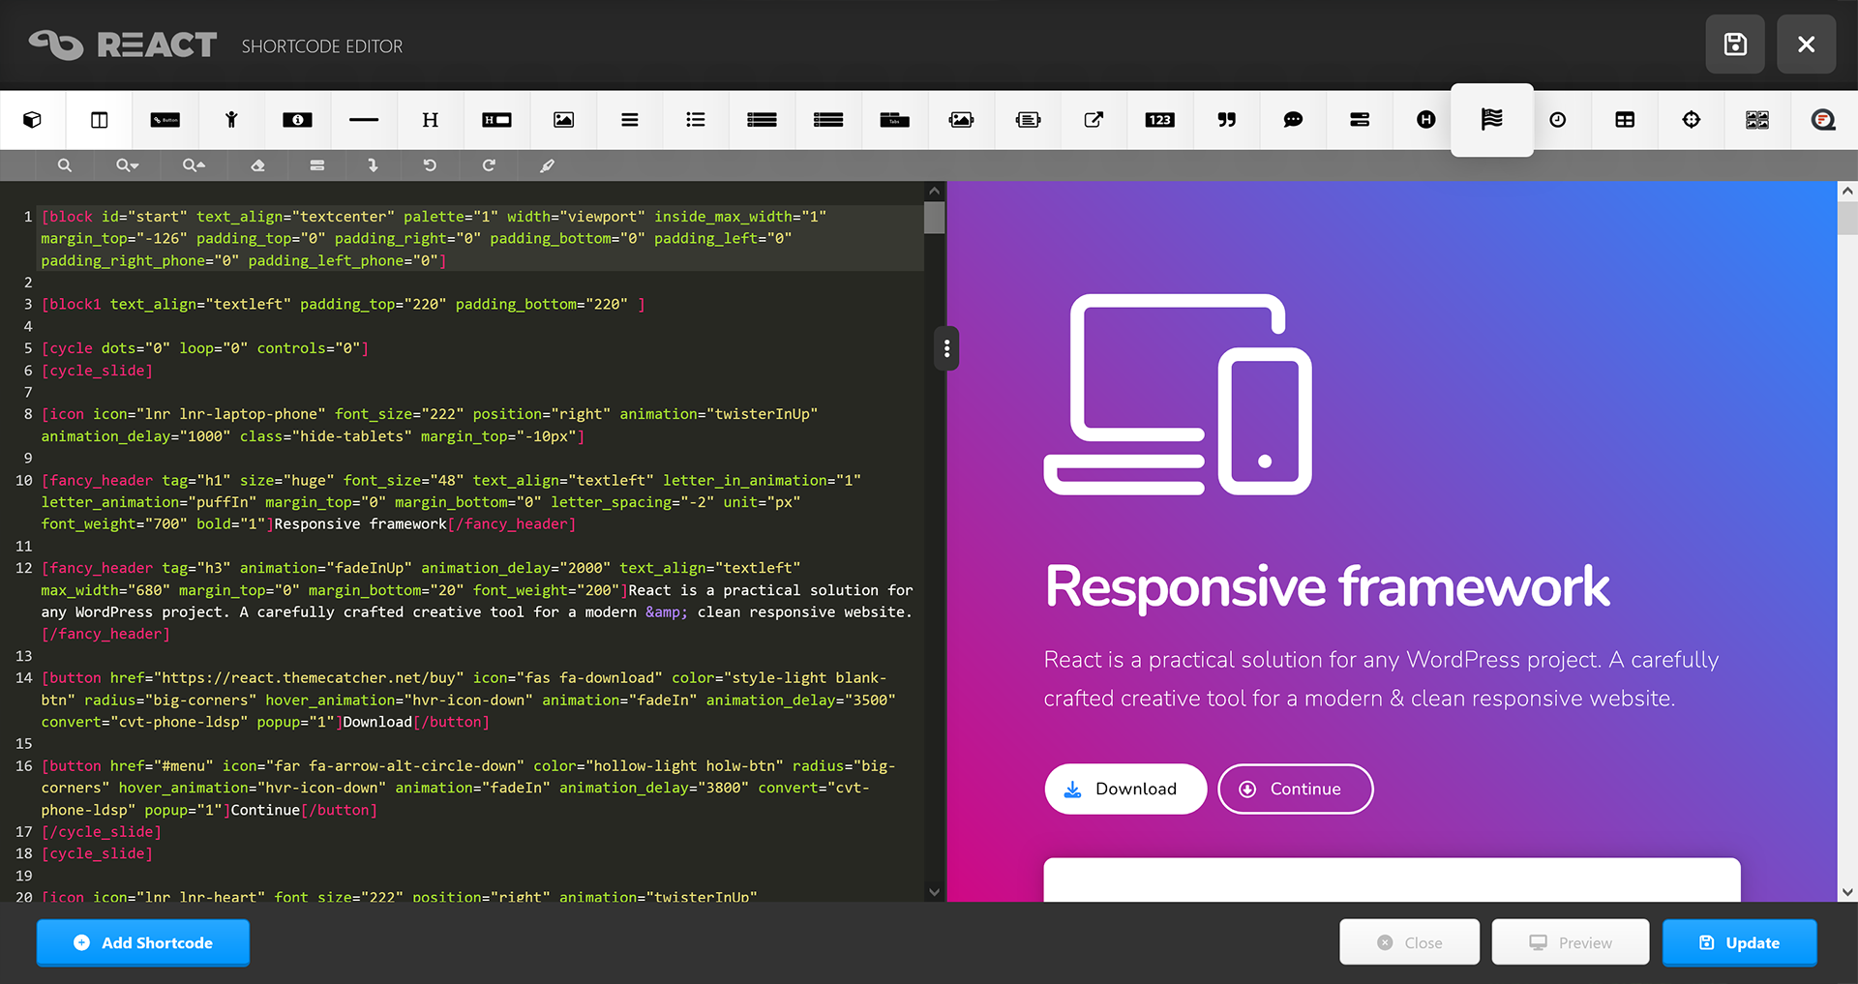This screenshot has width=1858, height=984.
Task: Select the flag icon shortcode tool
Action: pos(1492,119)
